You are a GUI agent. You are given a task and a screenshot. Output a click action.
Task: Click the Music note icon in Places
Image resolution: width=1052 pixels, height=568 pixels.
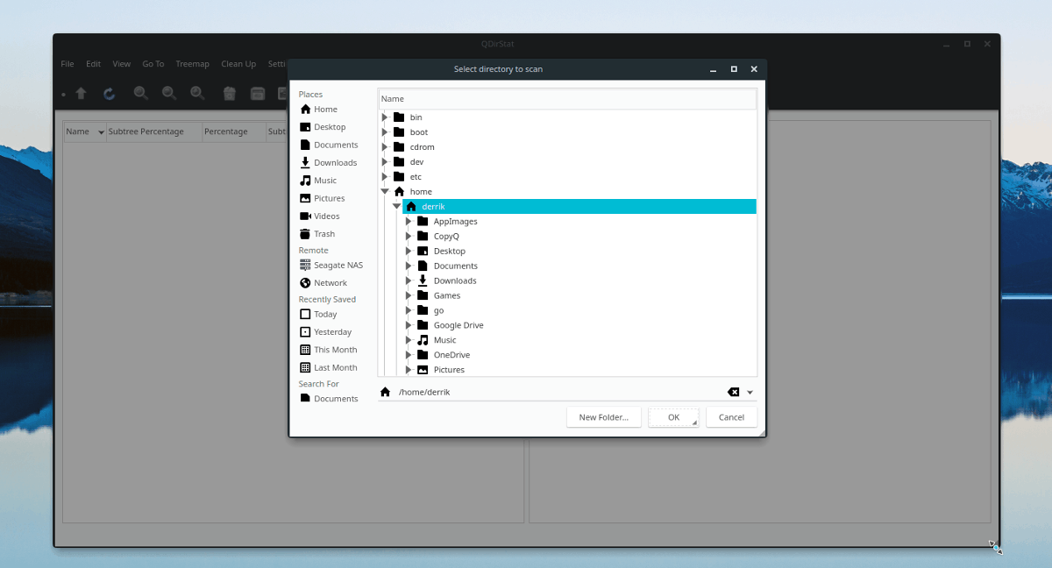click(x=303, y=180)
